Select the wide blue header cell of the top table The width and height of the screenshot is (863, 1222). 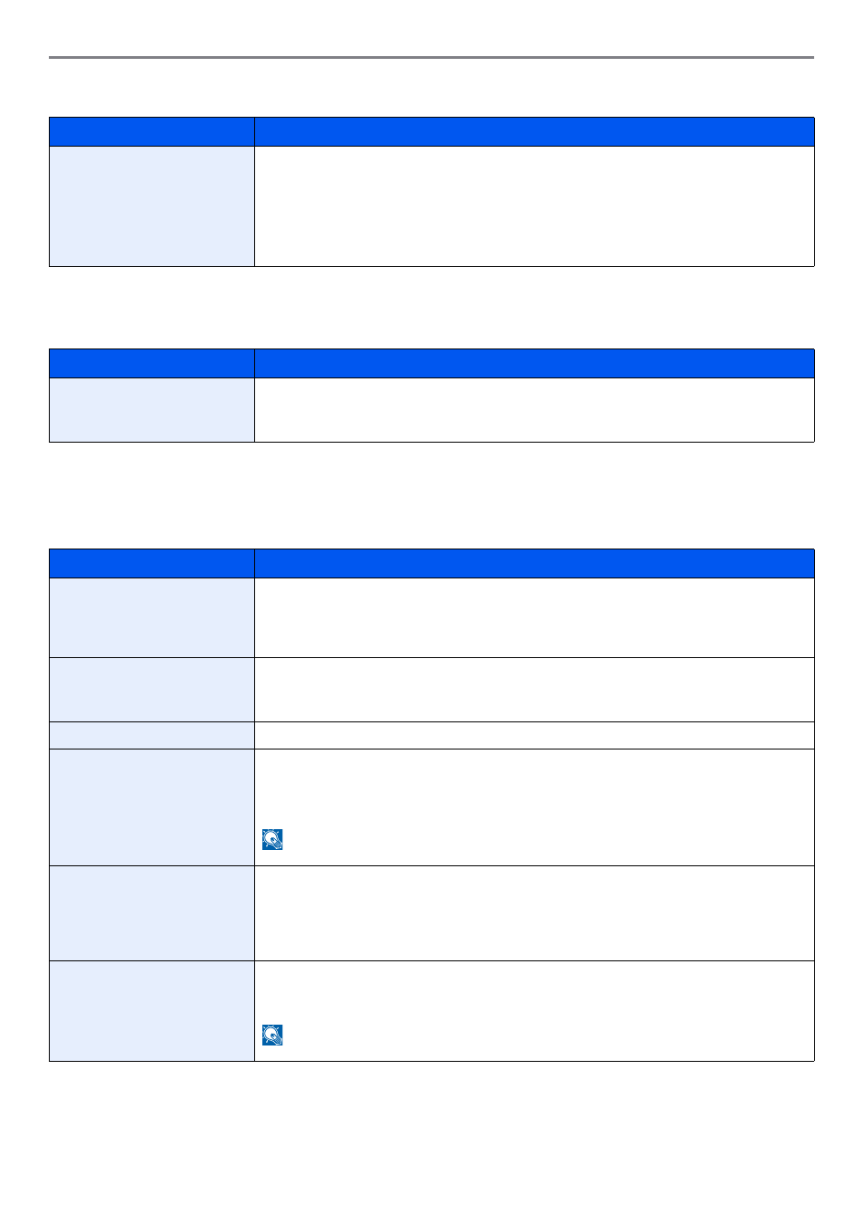(535, 132)
